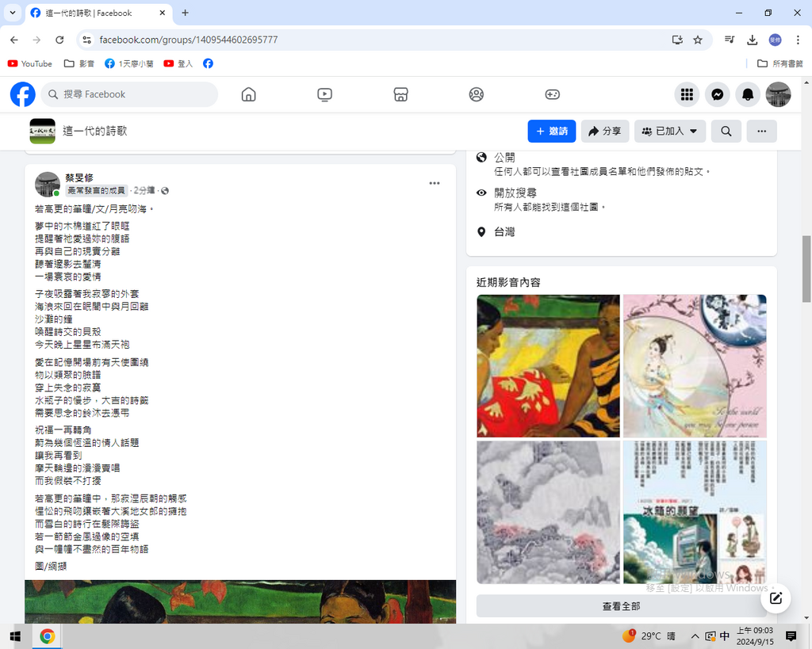Open the Marketplace icon

(x=400, y=94)
